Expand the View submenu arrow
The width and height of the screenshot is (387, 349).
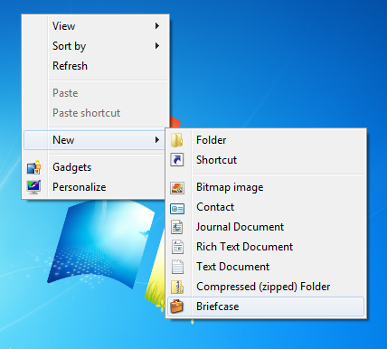[157, 26]
